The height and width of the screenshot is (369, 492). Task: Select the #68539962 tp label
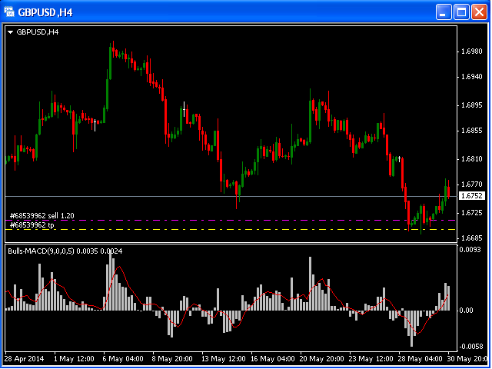32,225
